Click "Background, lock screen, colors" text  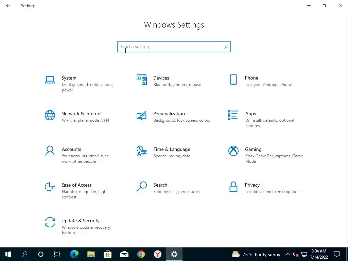point(181,120)
